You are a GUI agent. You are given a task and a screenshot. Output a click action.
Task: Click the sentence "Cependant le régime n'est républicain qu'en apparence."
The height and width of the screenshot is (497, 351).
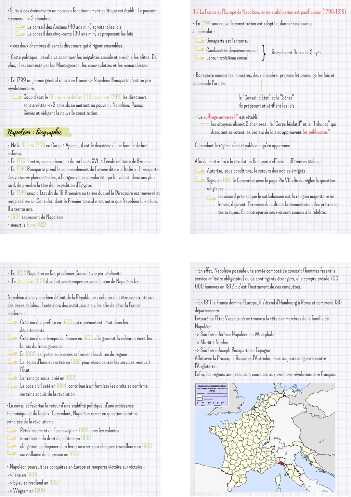pyautogui.click(x=243, y=145)
